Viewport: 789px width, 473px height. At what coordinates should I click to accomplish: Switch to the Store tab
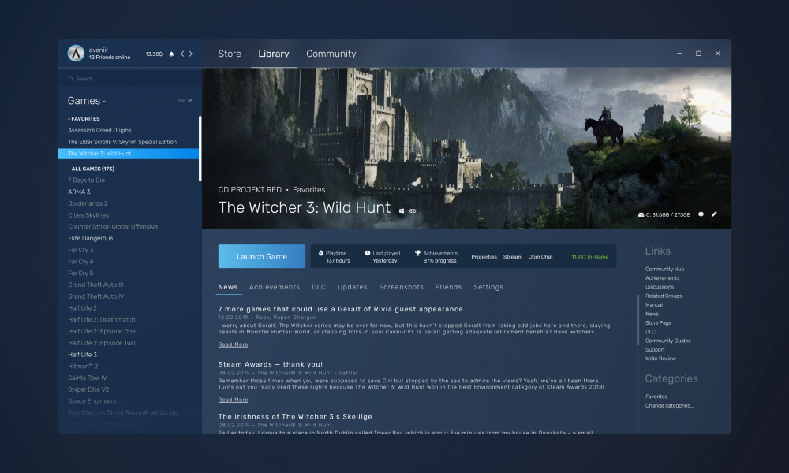tap(230, 54)
